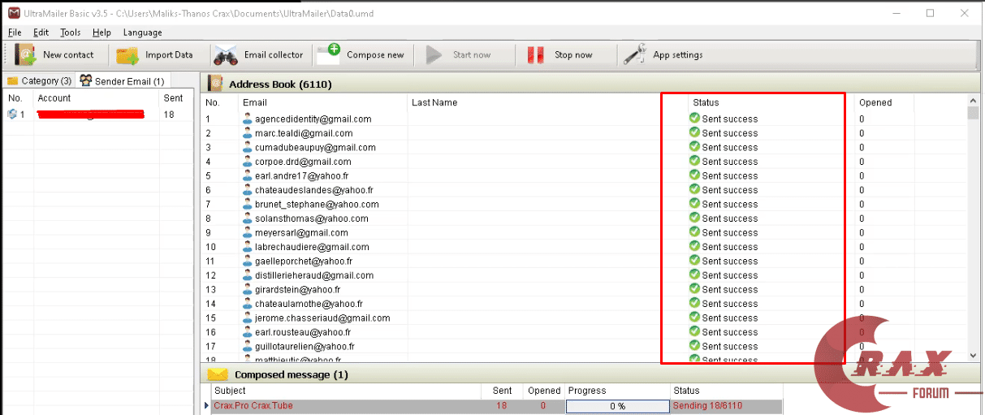The width and height of the screenshot is (985, 415).
Task: Select contact chateaulamothe@yahoo.fr
Action: [x=310, y=304]
